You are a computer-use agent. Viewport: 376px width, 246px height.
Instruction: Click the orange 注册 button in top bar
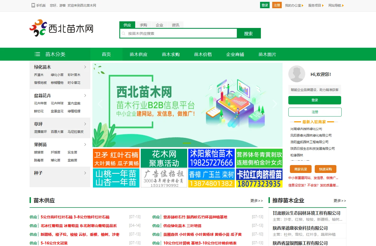coord(277,5)
